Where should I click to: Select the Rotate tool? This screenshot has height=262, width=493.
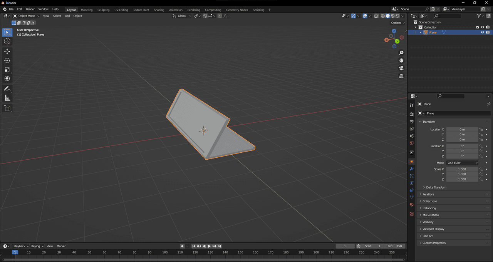click(7, 60)
